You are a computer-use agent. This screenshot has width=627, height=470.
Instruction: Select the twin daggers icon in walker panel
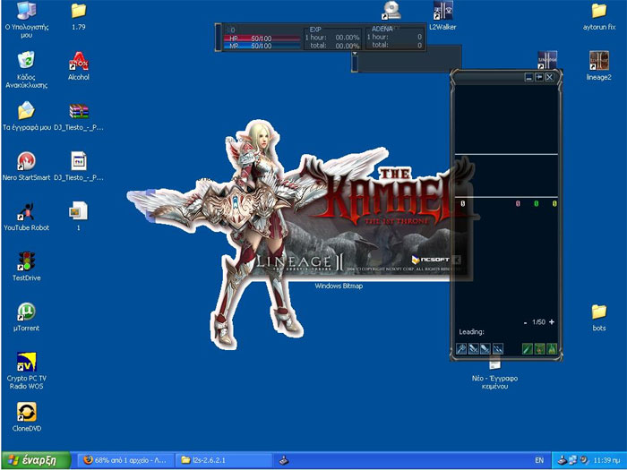(498, 349)
